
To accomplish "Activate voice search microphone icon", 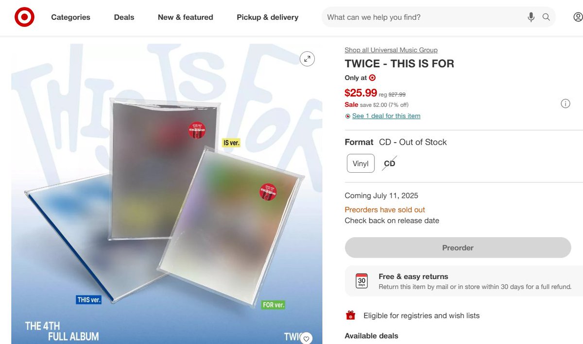I will tap(531, 17).
